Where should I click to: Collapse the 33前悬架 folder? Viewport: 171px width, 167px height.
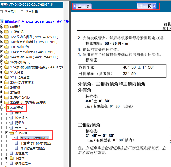pyautogui.click(x=1, y=107)
